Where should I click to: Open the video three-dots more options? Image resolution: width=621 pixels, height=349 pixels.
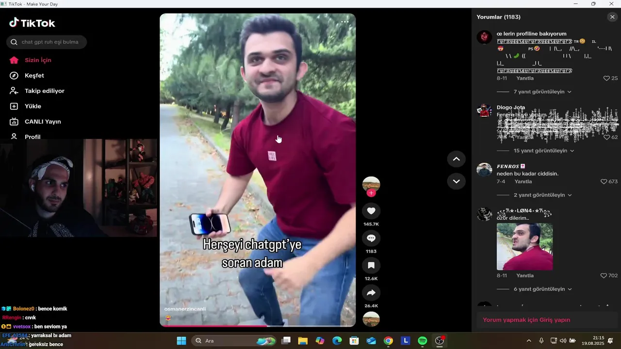(x=344, y=22)
